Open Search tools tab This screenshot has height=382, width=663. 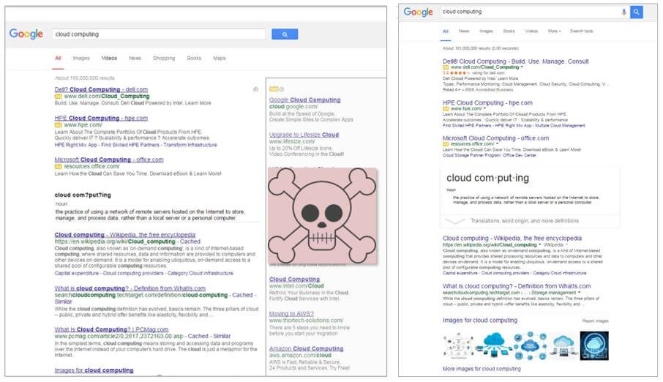581,31
